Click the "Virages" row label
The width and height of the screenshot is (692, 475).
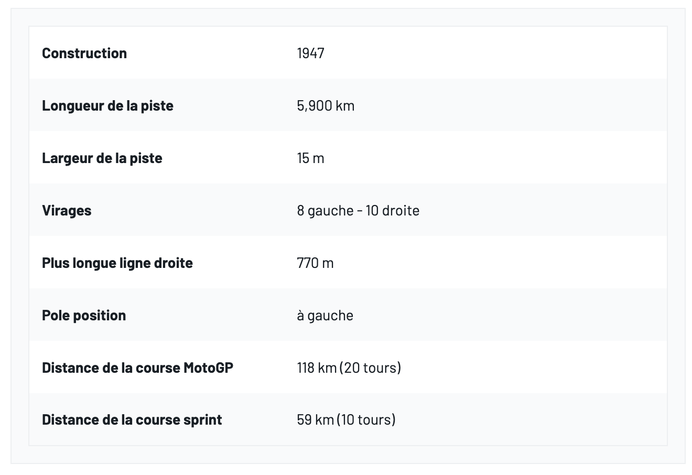pyautogui.click(x=67, y=211)
